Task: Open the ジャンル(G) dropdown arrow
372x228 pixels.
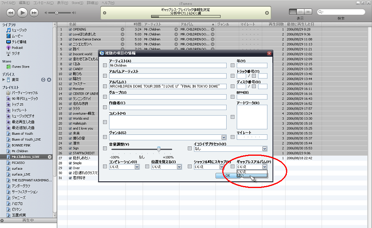Action: [x=224, y=137]
